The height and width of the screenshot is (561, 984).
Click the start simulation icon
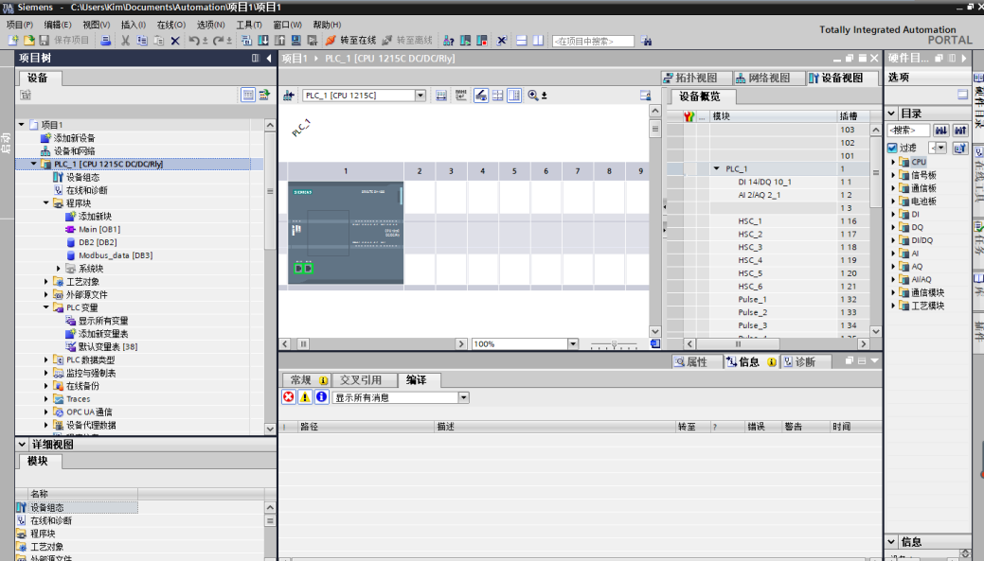pyautogui.click(x=295, y=40)
